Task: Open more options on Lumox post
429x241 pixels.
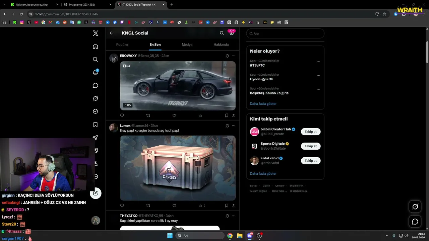Action: [x=234, y=126]
